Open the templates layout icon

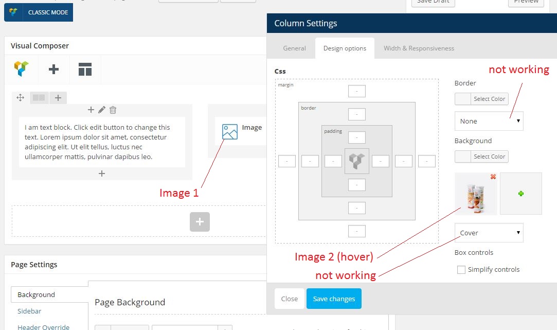(x=85, y=69)
